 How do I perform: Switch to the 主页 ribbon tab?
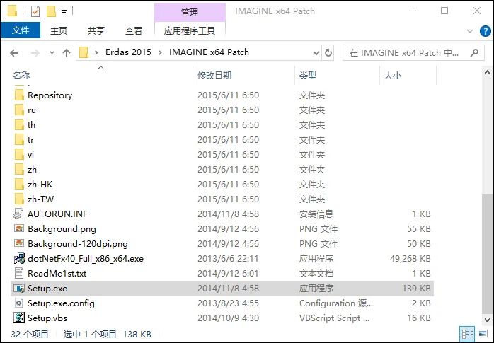pyautogui.click(x=59, y=31)
